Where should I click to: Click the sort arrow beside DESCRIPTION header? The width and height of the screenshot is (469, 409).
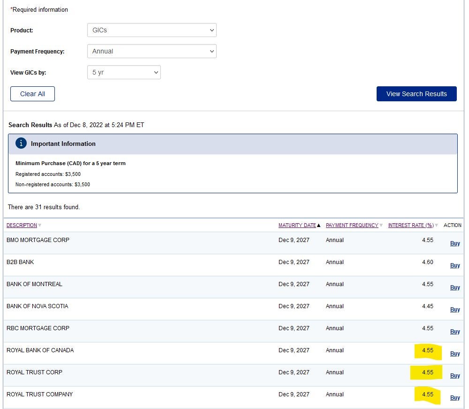tap(39, 225)
